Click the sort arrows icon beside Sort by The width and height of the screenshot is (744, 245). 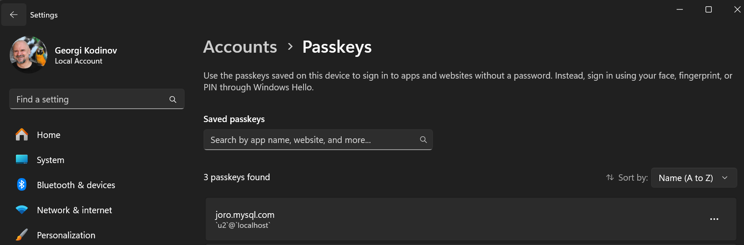click(610, 177)
